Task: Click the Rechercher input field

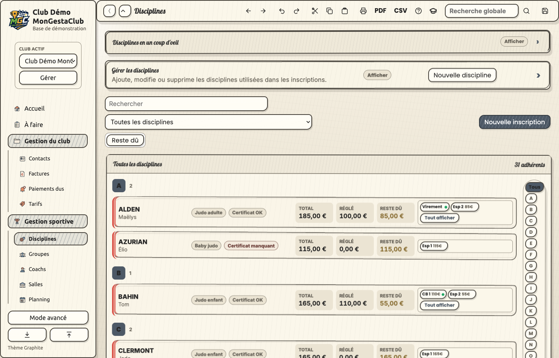Action: [x=186, y=104]
